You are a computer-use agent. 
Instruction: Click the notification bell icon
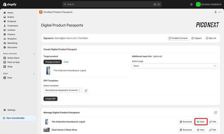pyautogui.click(x=192, y=4)
